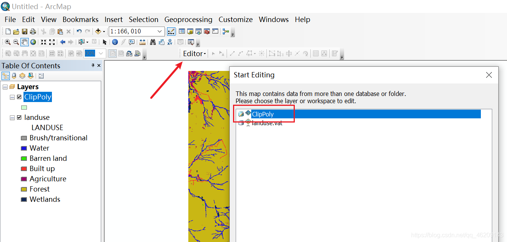Save the map with the floppy disk icon
Image resolution: width=507 pixels, height=242 pixels.
(x=25, y=31)
